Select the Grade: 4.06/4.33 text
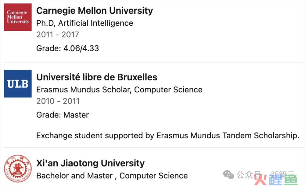 tap(67, 48)
